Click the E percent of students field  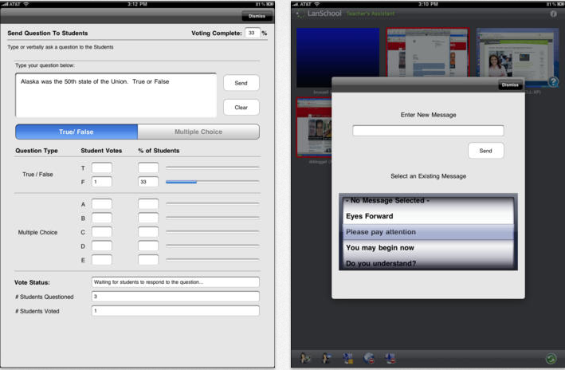click(x=148, y=260)
